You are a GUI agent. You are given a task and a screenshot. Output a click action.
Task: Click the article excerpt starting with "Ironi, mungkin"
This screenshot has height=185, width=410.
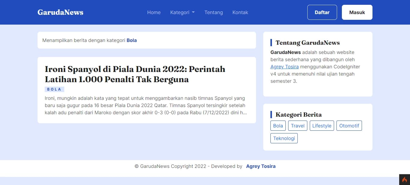coord(146,105)
